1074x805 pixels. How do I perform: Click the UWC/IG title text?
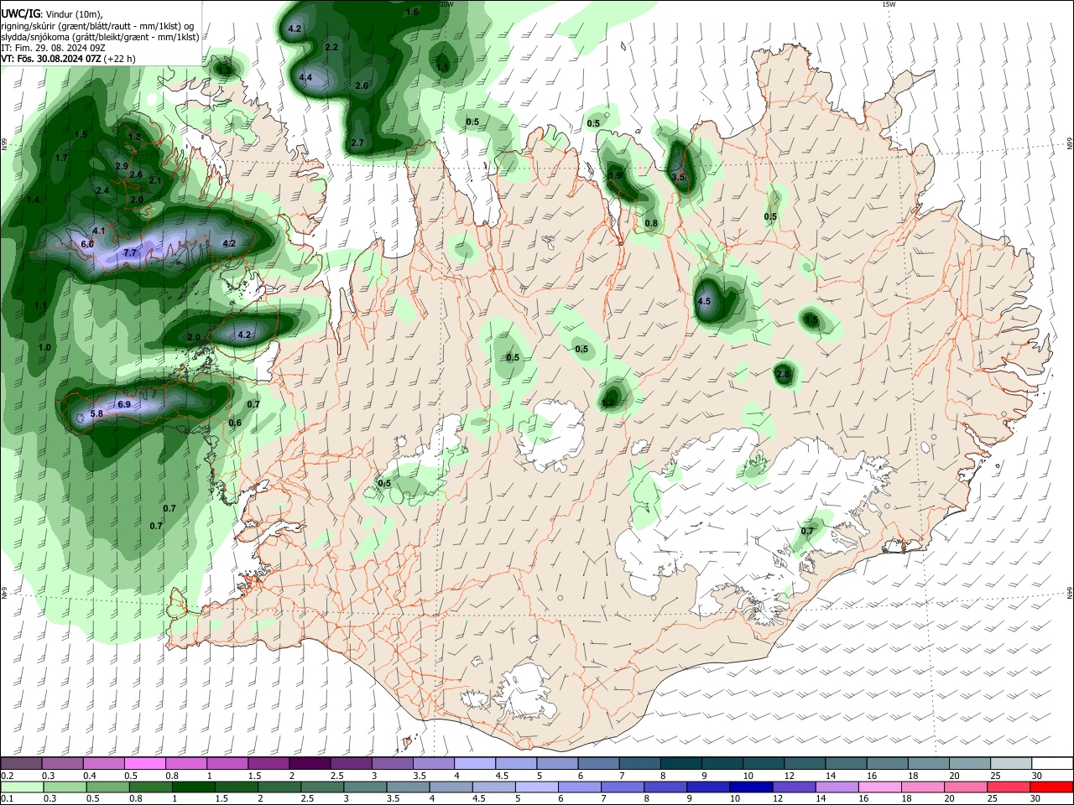[20, 14]
